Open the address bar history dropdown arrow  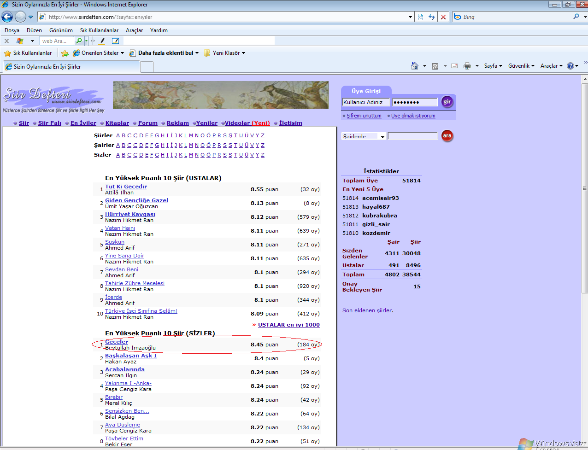click(410, 17)
